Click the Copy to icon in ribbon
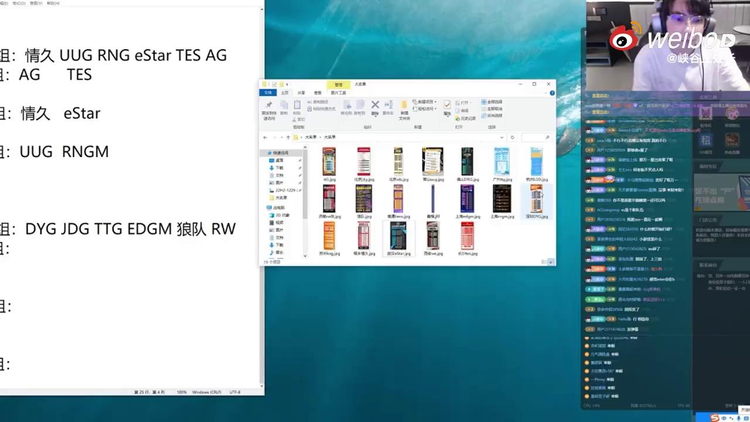The image size is (750, 422). (x=360, y=108)
